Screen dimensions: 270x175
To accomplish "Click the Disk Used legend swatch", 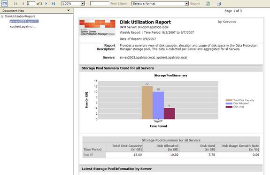I will tap(229, 107).
